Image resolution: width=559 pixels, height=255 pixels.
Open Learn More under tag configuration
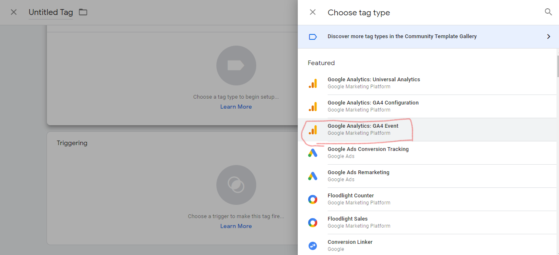[236, 107]
